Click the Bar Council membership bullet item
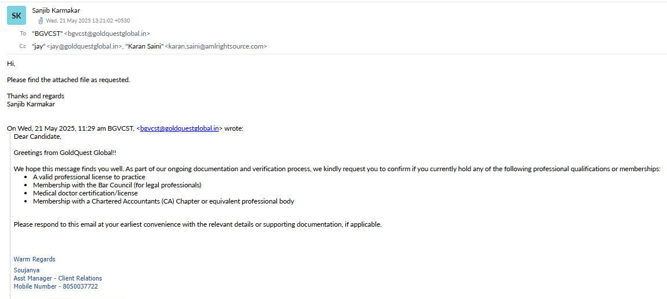 point(117,185)
